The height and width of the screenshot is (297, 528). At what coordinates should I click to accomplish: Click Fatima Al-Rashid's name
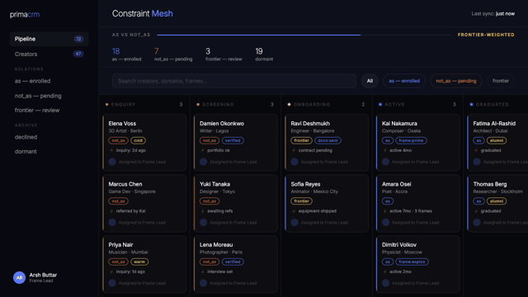(494, 124)
